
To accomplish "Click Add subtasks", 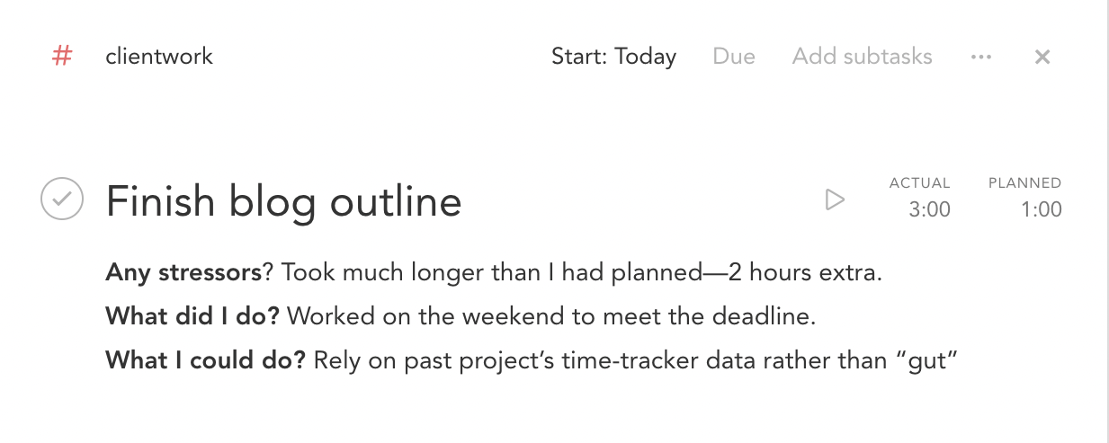I will 862,57.
